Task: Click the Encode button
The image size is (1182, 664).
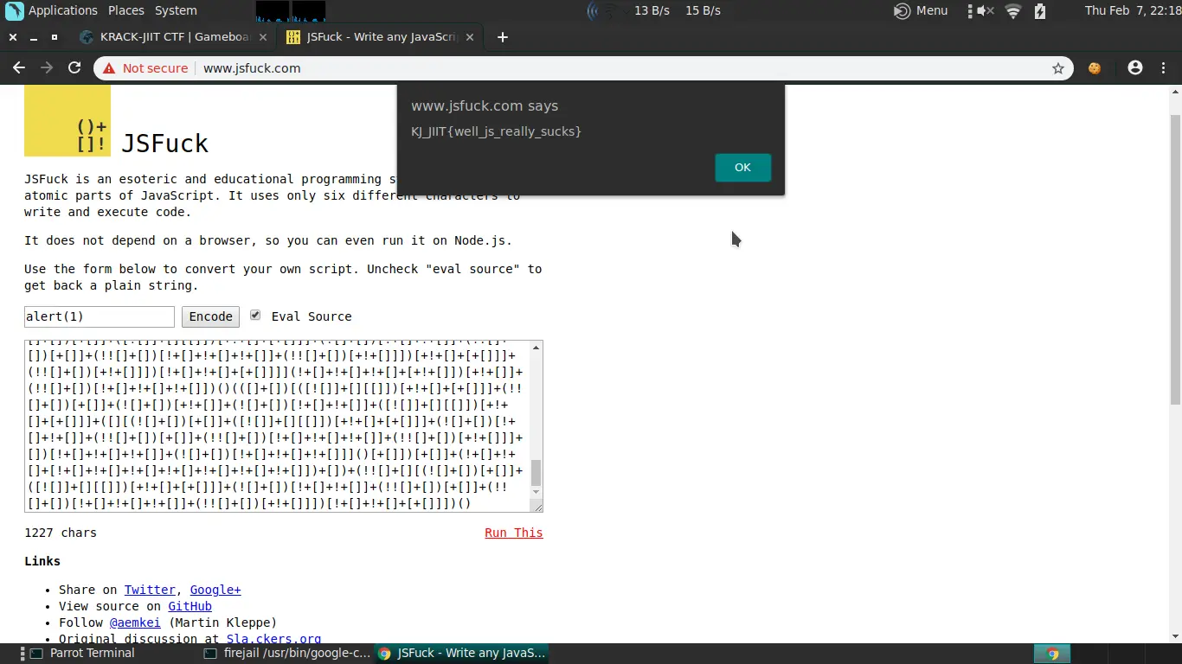Action: (x=211, y=316)
